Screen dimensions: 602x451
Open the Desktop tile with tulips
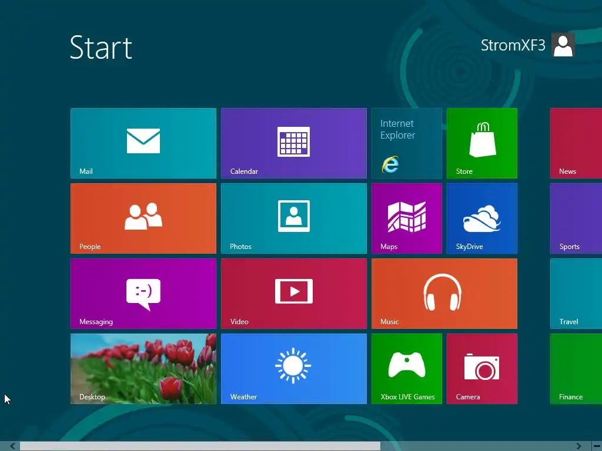(x=143, y=369)
